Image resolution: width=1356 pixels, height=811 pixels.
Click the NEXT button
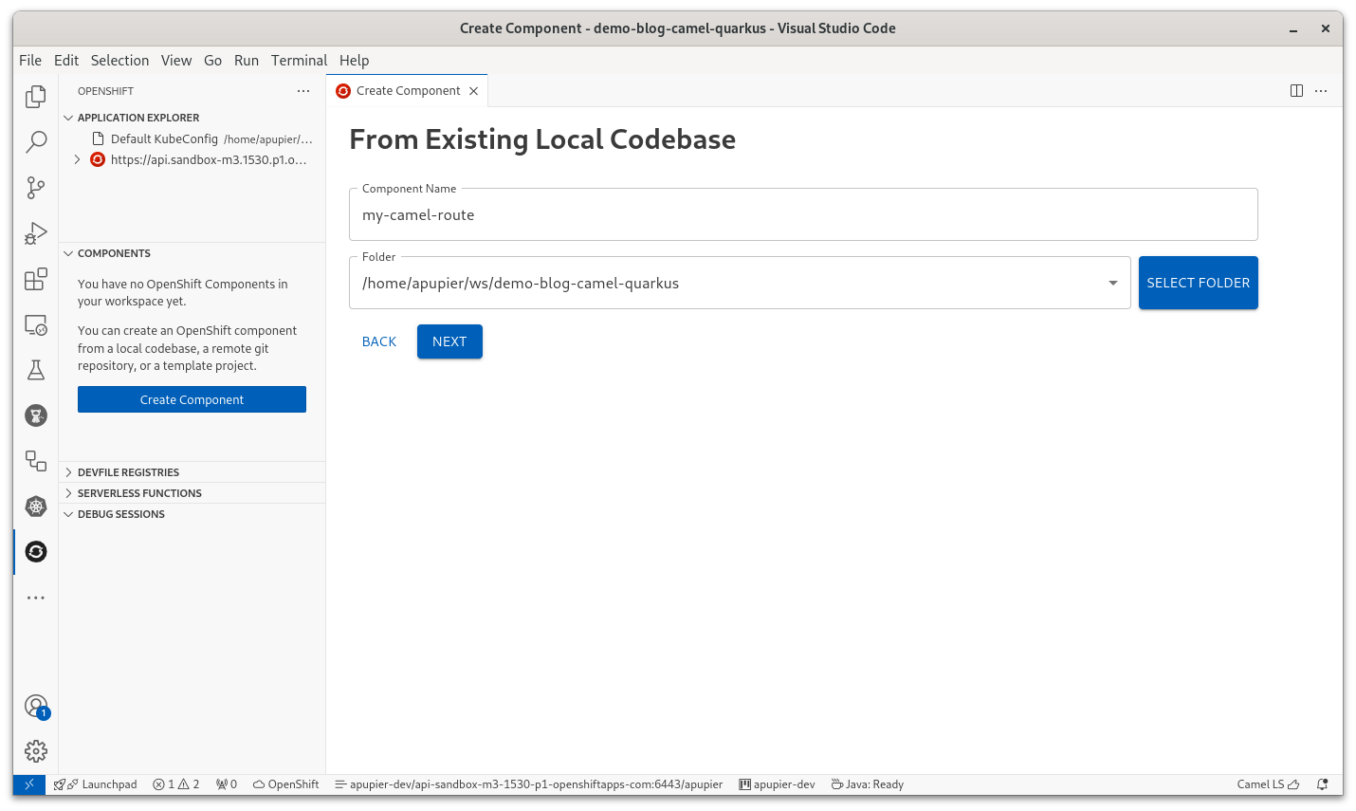[x=449, y=341]
